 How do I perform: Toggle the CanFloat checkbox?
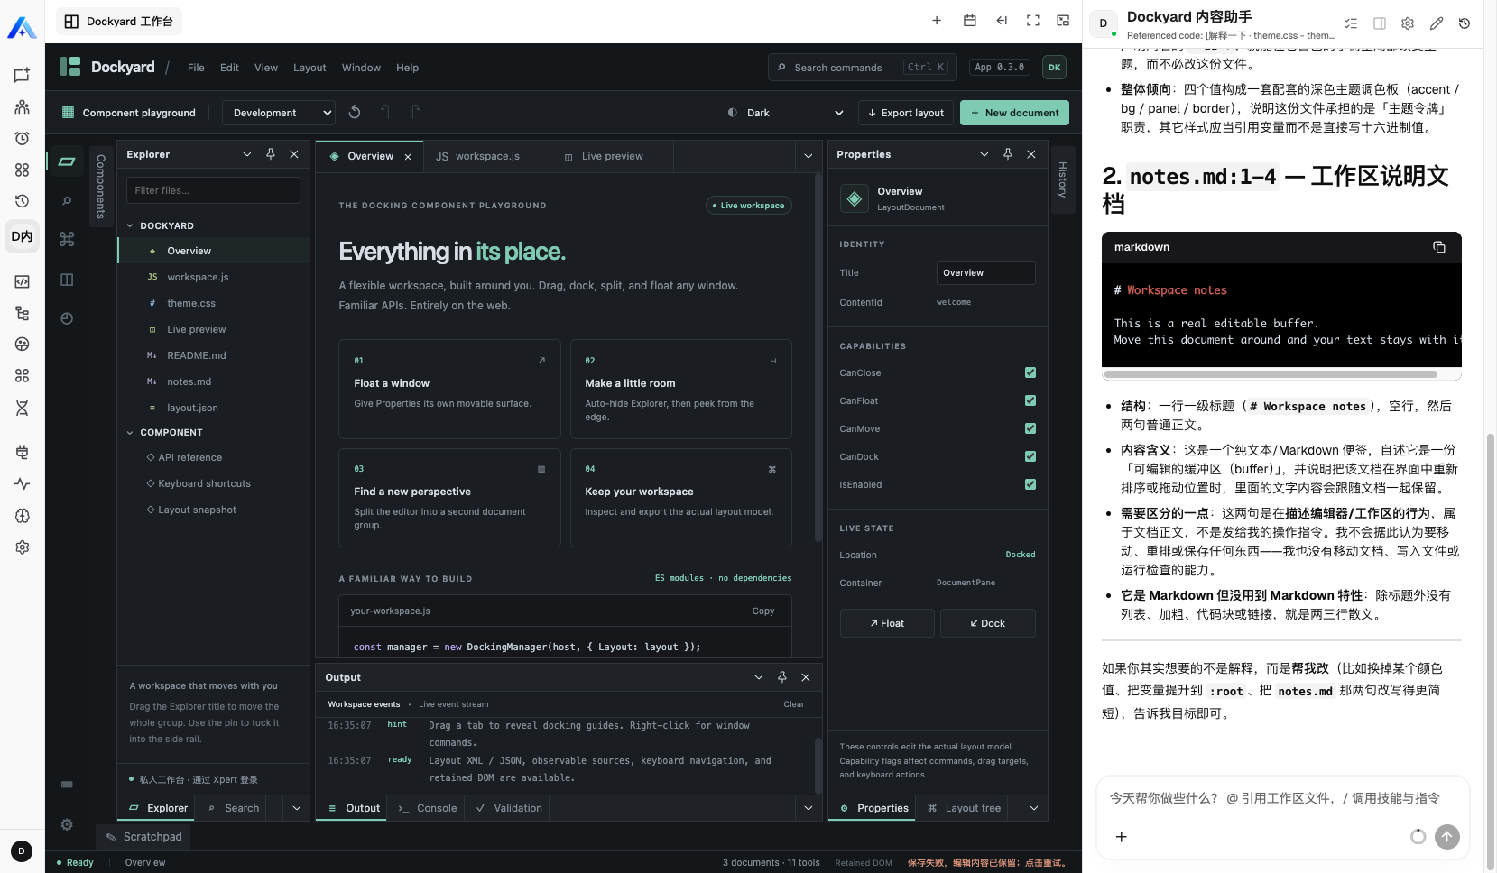tap(1030, 400)
